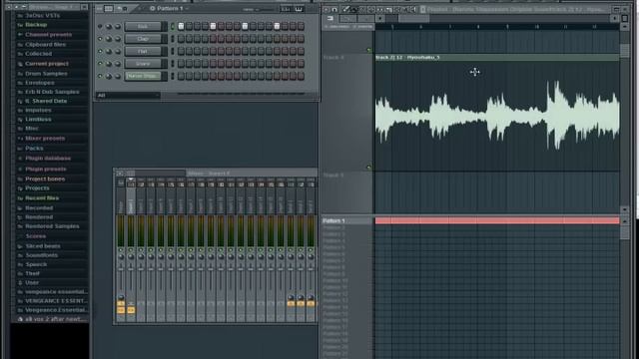Image resolution: width=639 pixels, height=359 pixels.
Task: Expand the Mixer presets folder
Action: pos(45,139)
